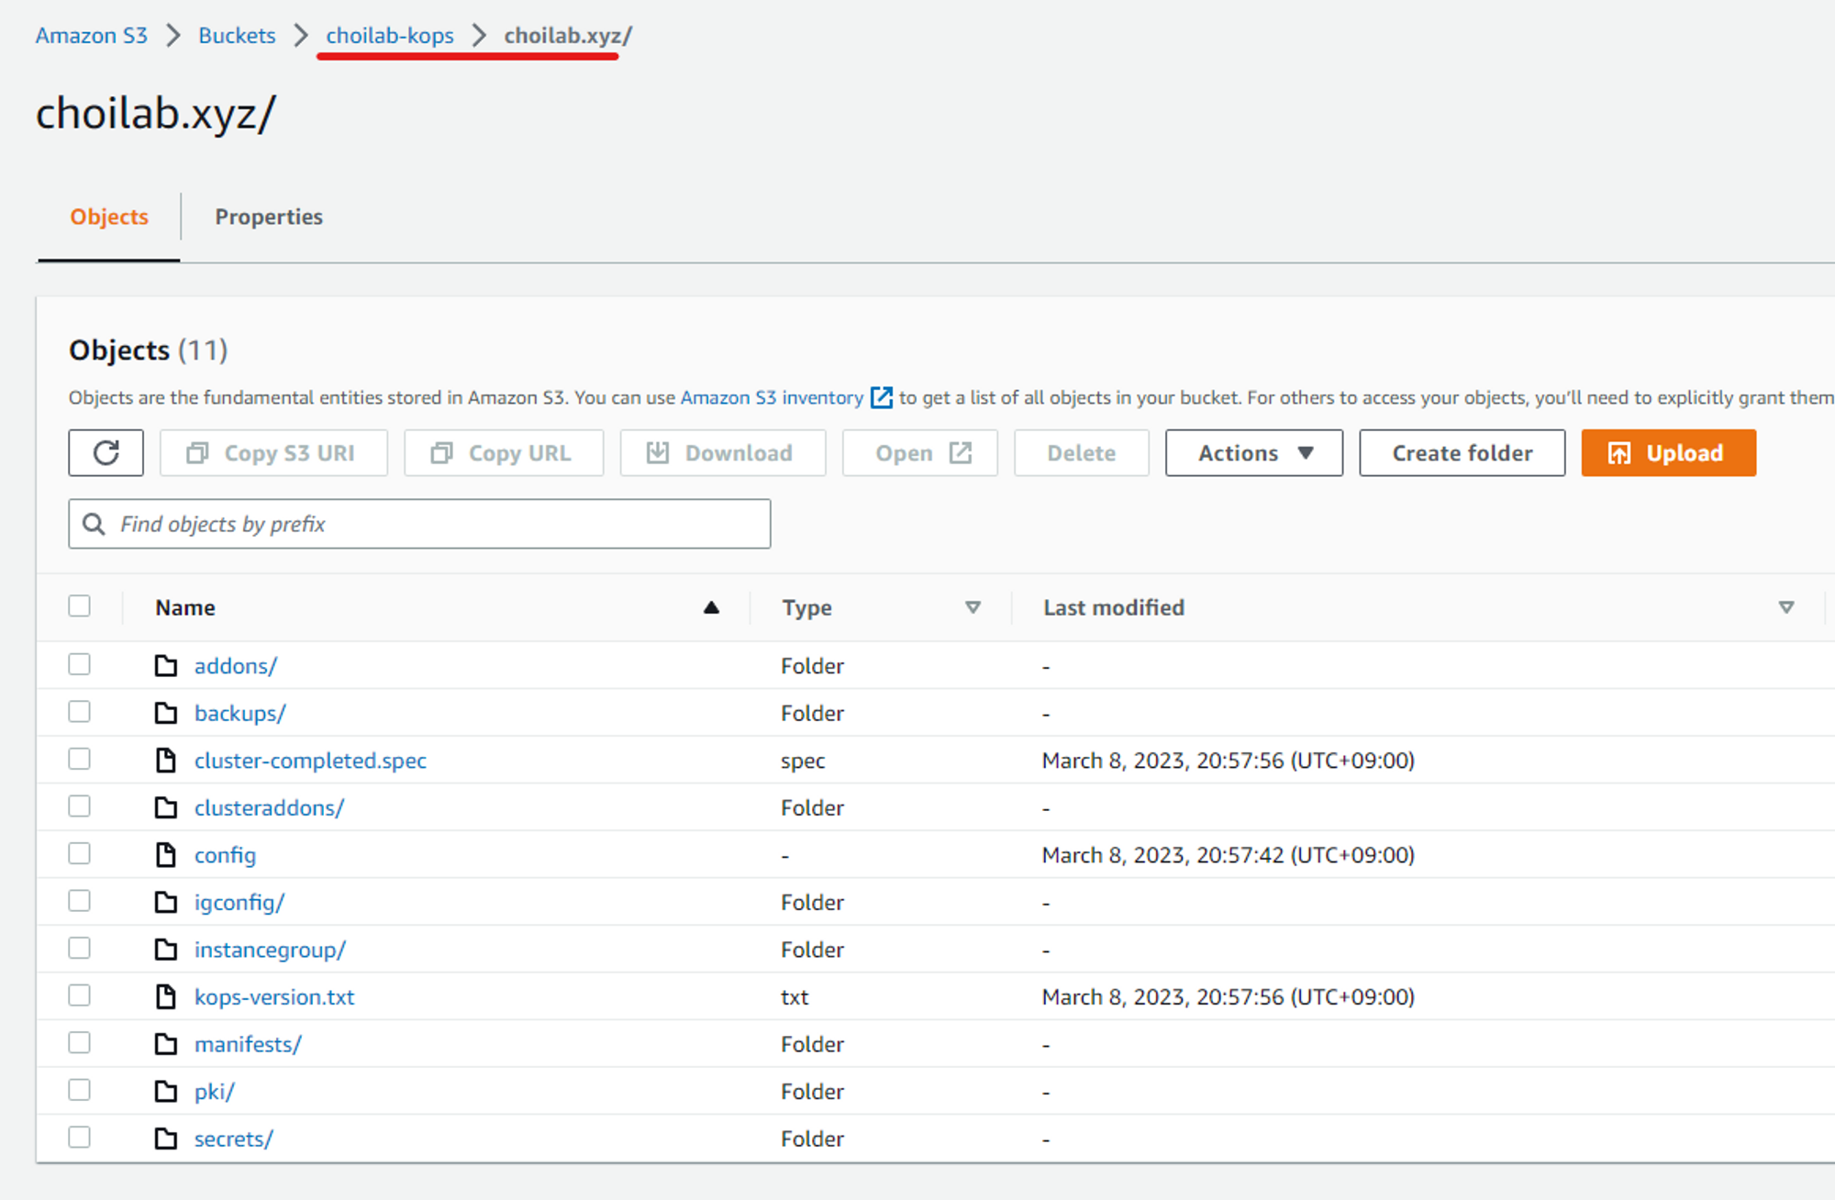Switch to the Properties tab
This screenshot has width=1835, height=1200.
[x=269, y=217]
